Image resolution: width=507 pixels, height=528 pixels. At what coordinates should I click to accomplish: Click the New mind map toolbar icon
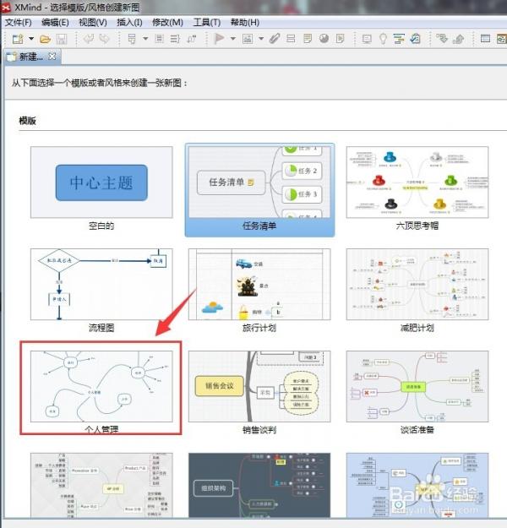coord(18,39)
